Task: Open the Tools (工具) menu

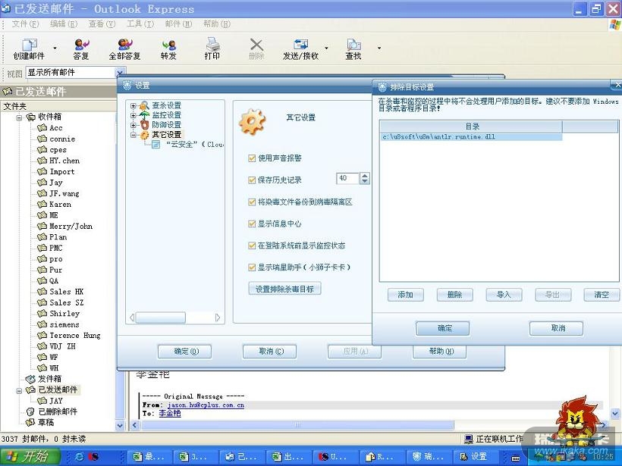Action: point(140,24)
